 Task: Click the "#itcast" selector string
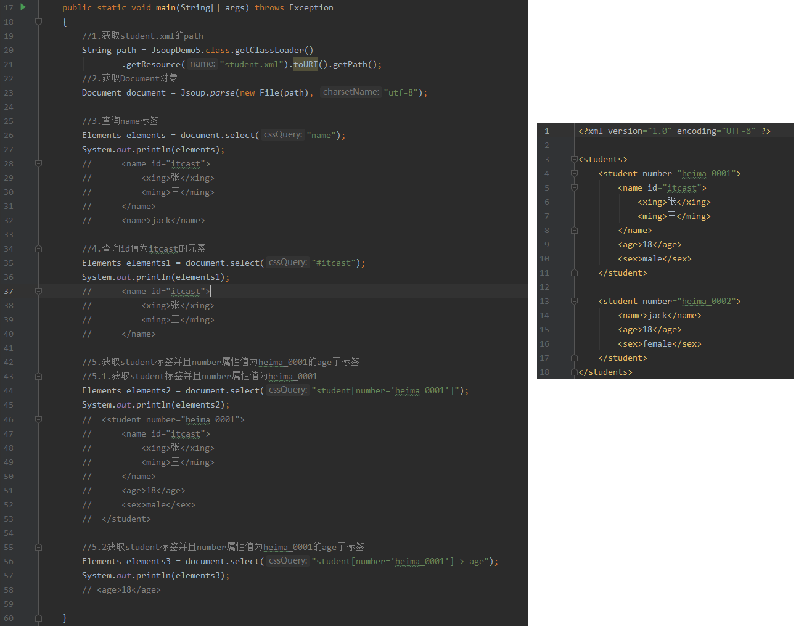334,263
